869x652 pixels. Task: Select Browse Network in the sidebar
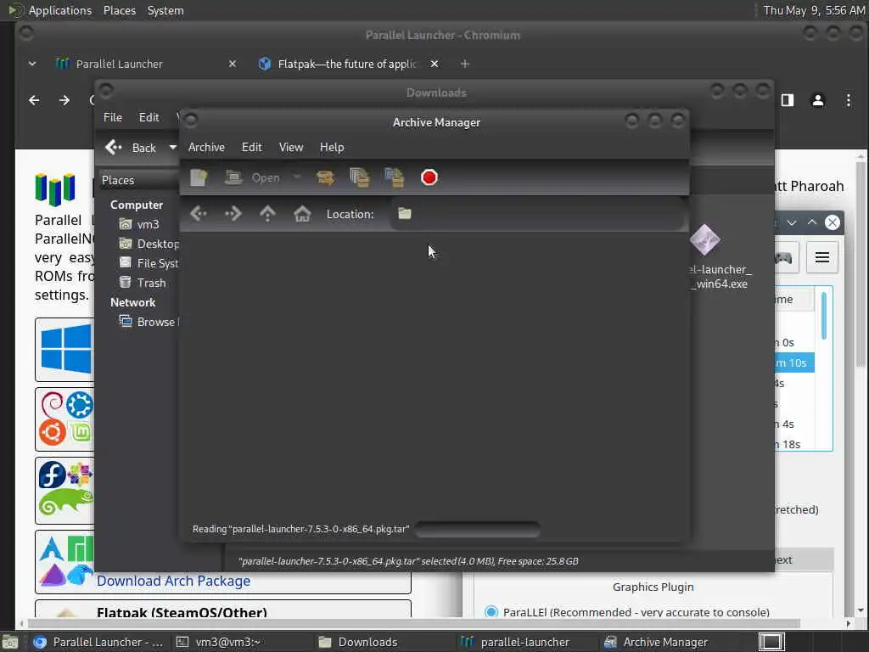coord(149,322)
